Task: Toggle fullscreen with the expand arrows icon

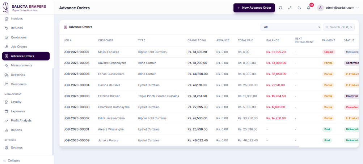Action: (x=290, y=8)
